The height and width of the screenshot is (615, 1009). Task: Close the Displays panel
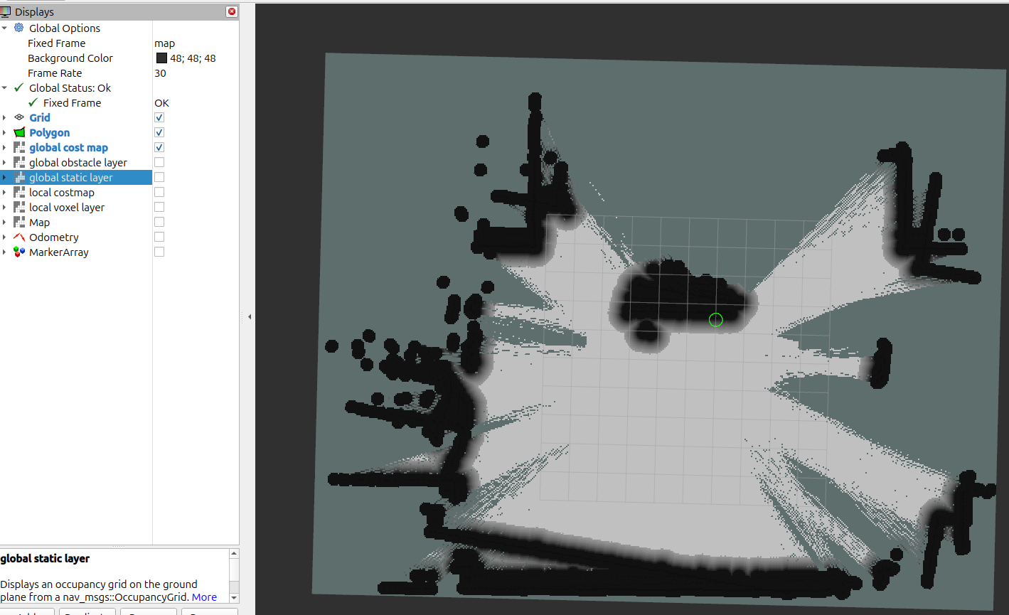point(232,11)
